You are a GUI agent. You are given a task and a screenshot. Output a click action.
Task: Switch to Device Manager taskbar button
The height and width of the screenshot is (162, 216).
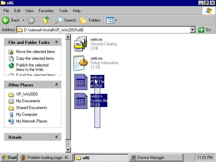point(156,158)
